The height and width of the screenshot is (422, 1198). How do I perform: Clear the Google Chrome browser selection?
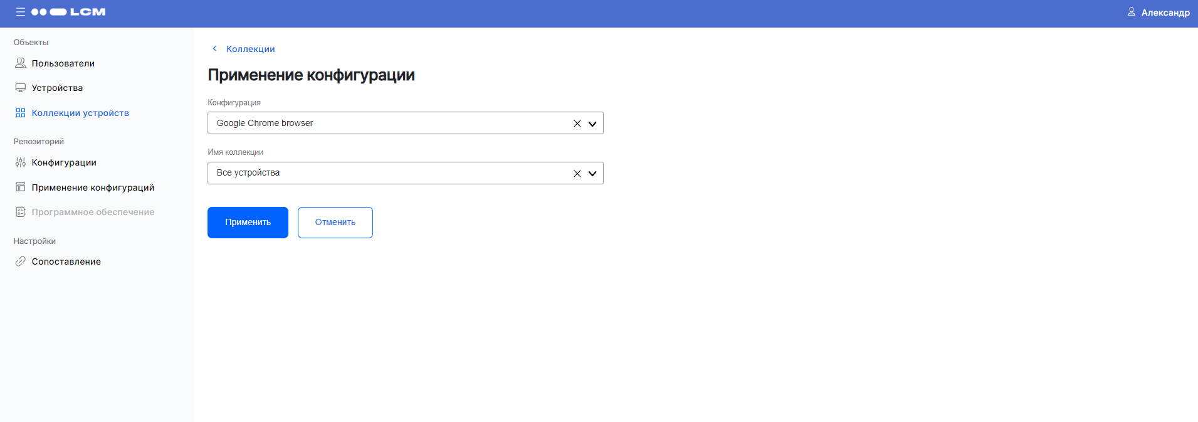(x=577, y=123)
